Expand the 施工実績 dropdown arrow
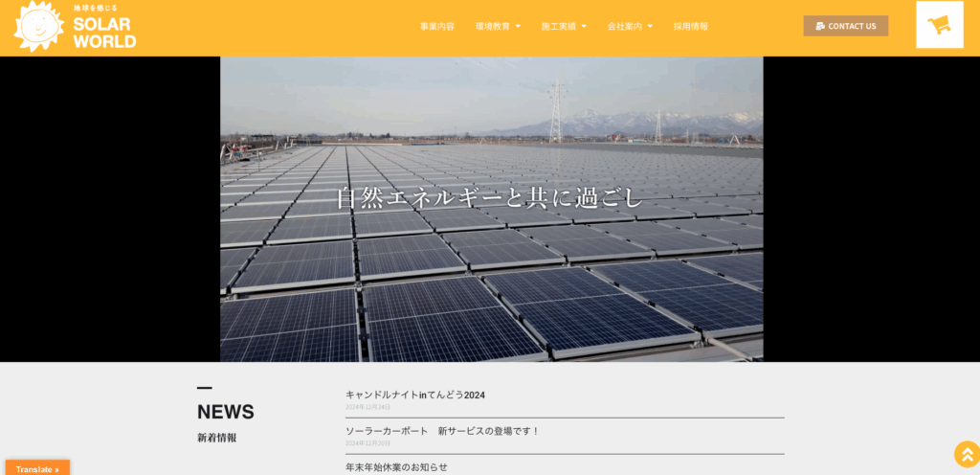The width and height of the screenshot is (980, 475). [x=584, y=26]
